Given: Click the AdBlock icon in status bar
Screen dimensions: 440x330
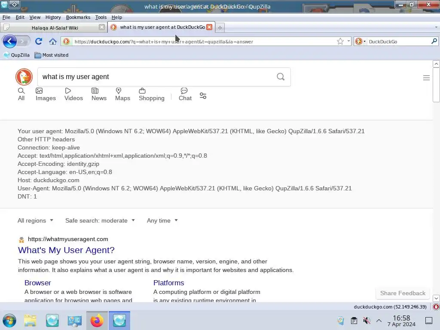Looking at the screenshot, I should (436, 307).
